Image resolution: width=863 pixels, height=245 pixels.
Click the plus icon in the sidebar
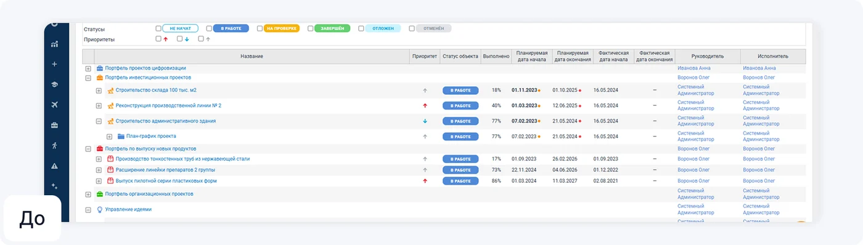pos(55,64)
